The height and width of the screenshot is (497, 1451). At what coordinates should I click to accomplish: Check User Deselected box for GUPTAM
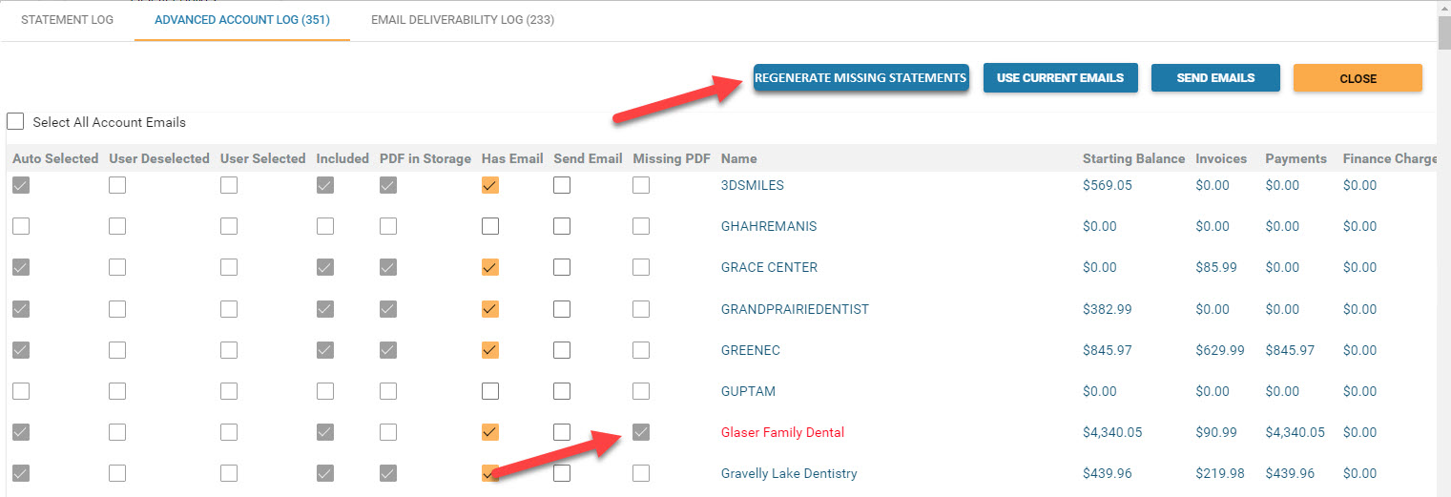point(117,391)
